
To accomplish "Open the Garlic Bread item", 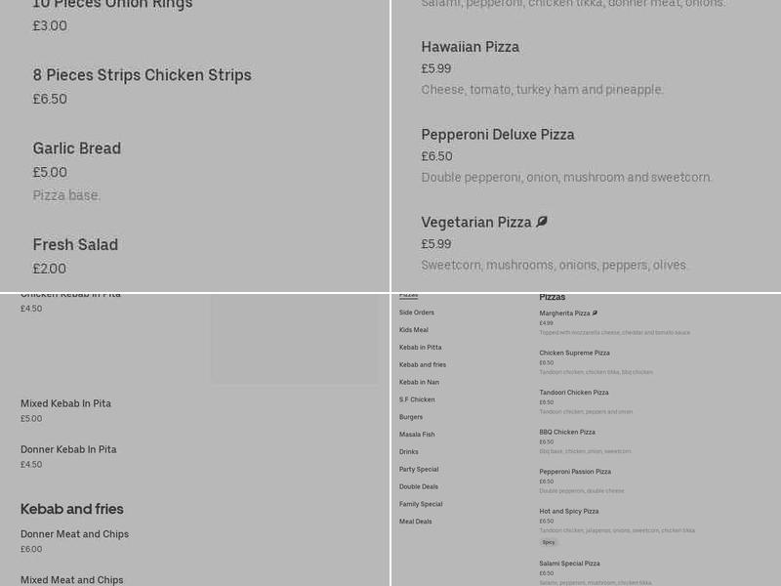I will [77, 149].
